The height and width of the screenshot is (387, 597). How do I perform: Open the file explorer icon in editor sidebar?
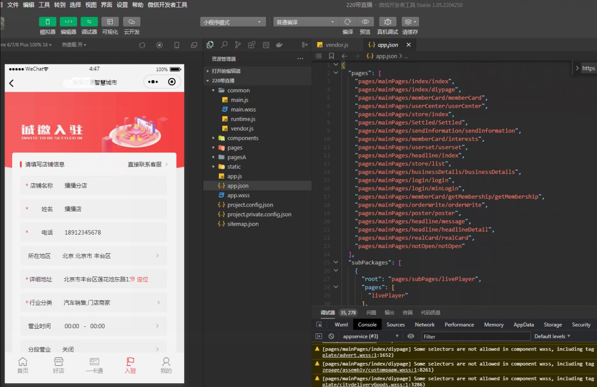click(x=210, y=45)
